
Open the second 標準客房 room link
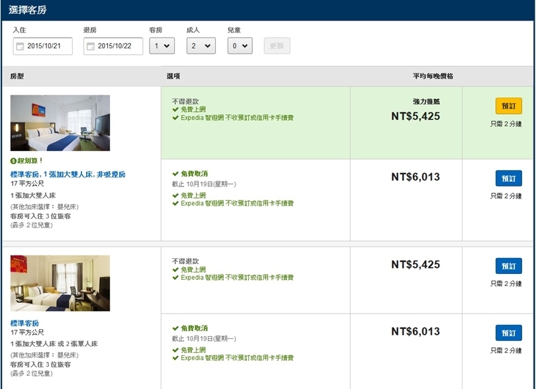point(24,323)
